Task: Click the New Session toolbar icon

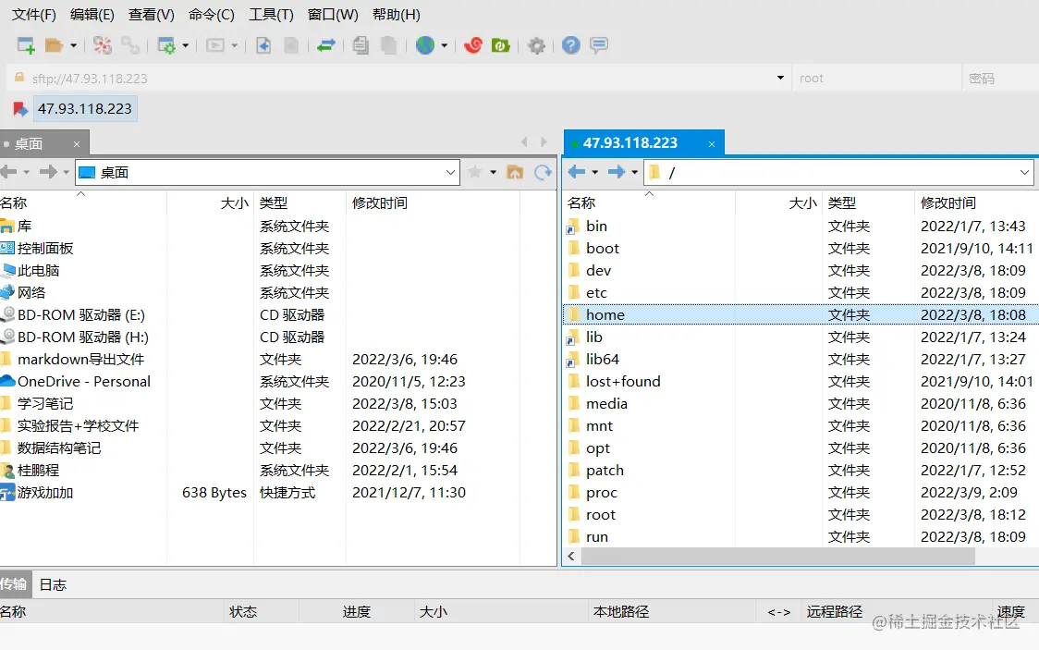Action: [26, 45]
